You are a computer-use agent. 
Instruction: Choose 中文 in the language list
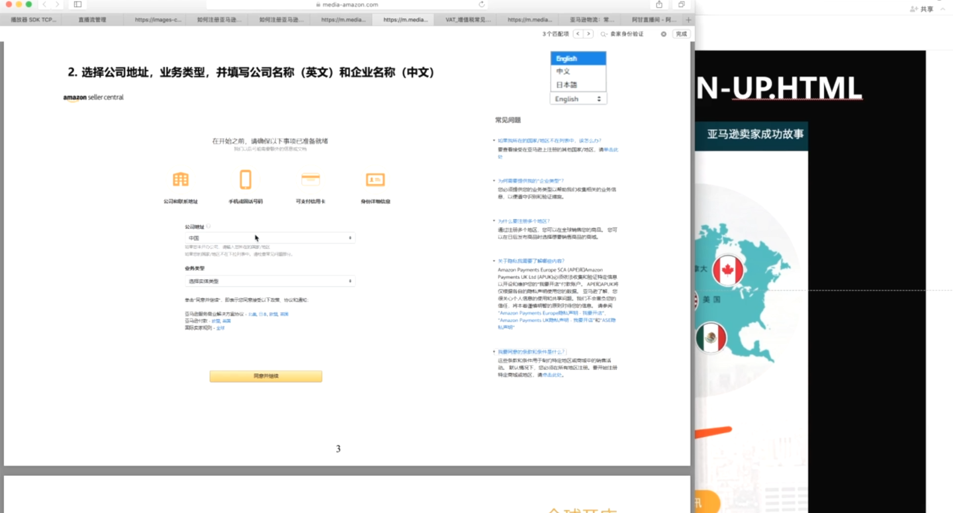pyautogui.click(x=578, y=71)
